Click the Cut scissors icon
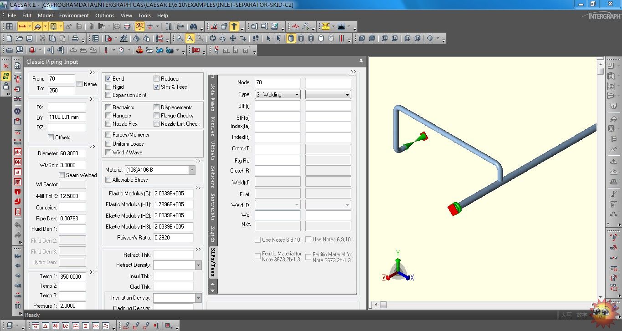 click(42, 38)
